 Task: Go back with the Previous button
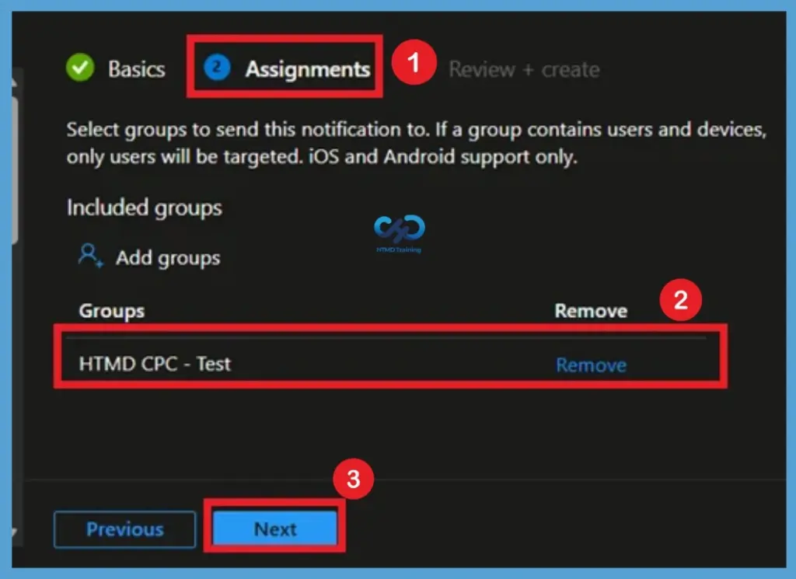coord(125,529)
